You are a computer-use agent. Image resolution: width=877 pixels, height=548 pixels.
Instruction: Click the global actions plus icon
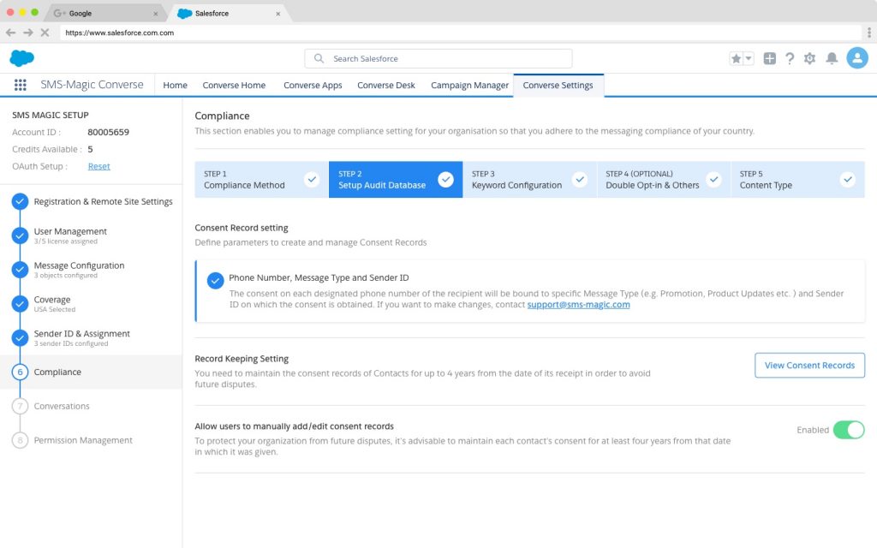[x=770, y=58]
